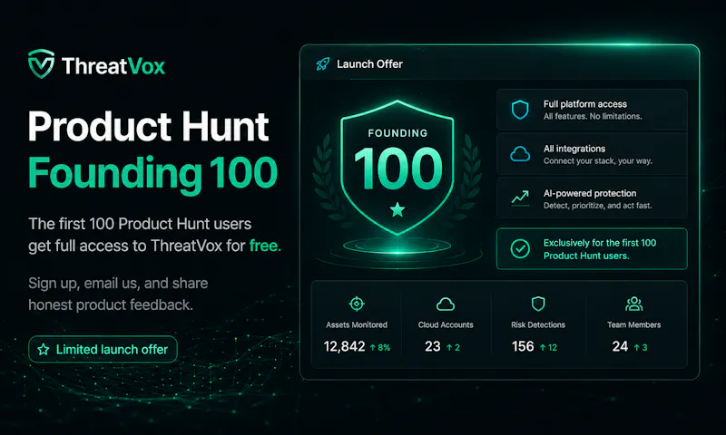This screenshot has height=435, width=726.
Task: Click the Launch Offer panel title
Action: 369,63
